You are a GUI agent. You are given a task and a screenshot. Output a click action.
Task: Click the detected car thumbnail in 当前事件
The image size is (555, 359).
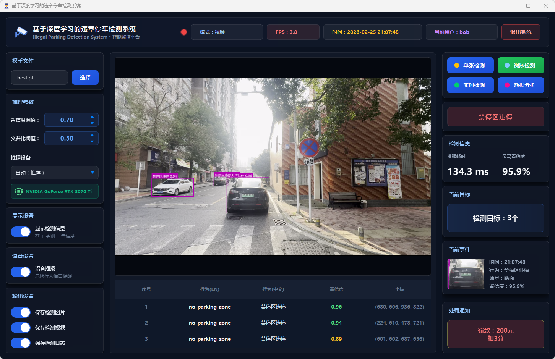click(x=466, y=274)
